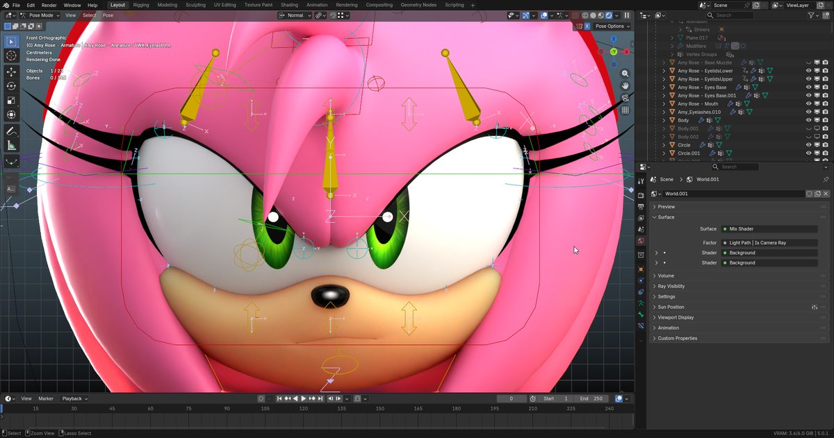Toggle viewport overlays visibility
This screenshot has height=438, width=834.
(544, 15)
